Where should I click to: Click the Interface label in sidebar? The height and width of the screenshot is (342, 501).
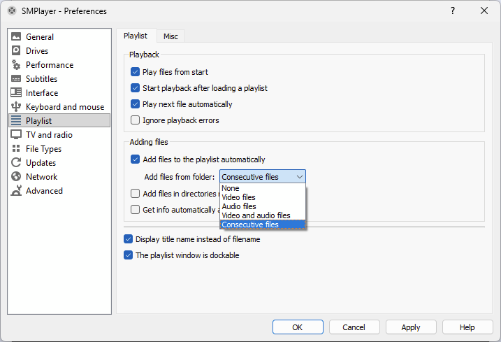click(x=42, y=93)
